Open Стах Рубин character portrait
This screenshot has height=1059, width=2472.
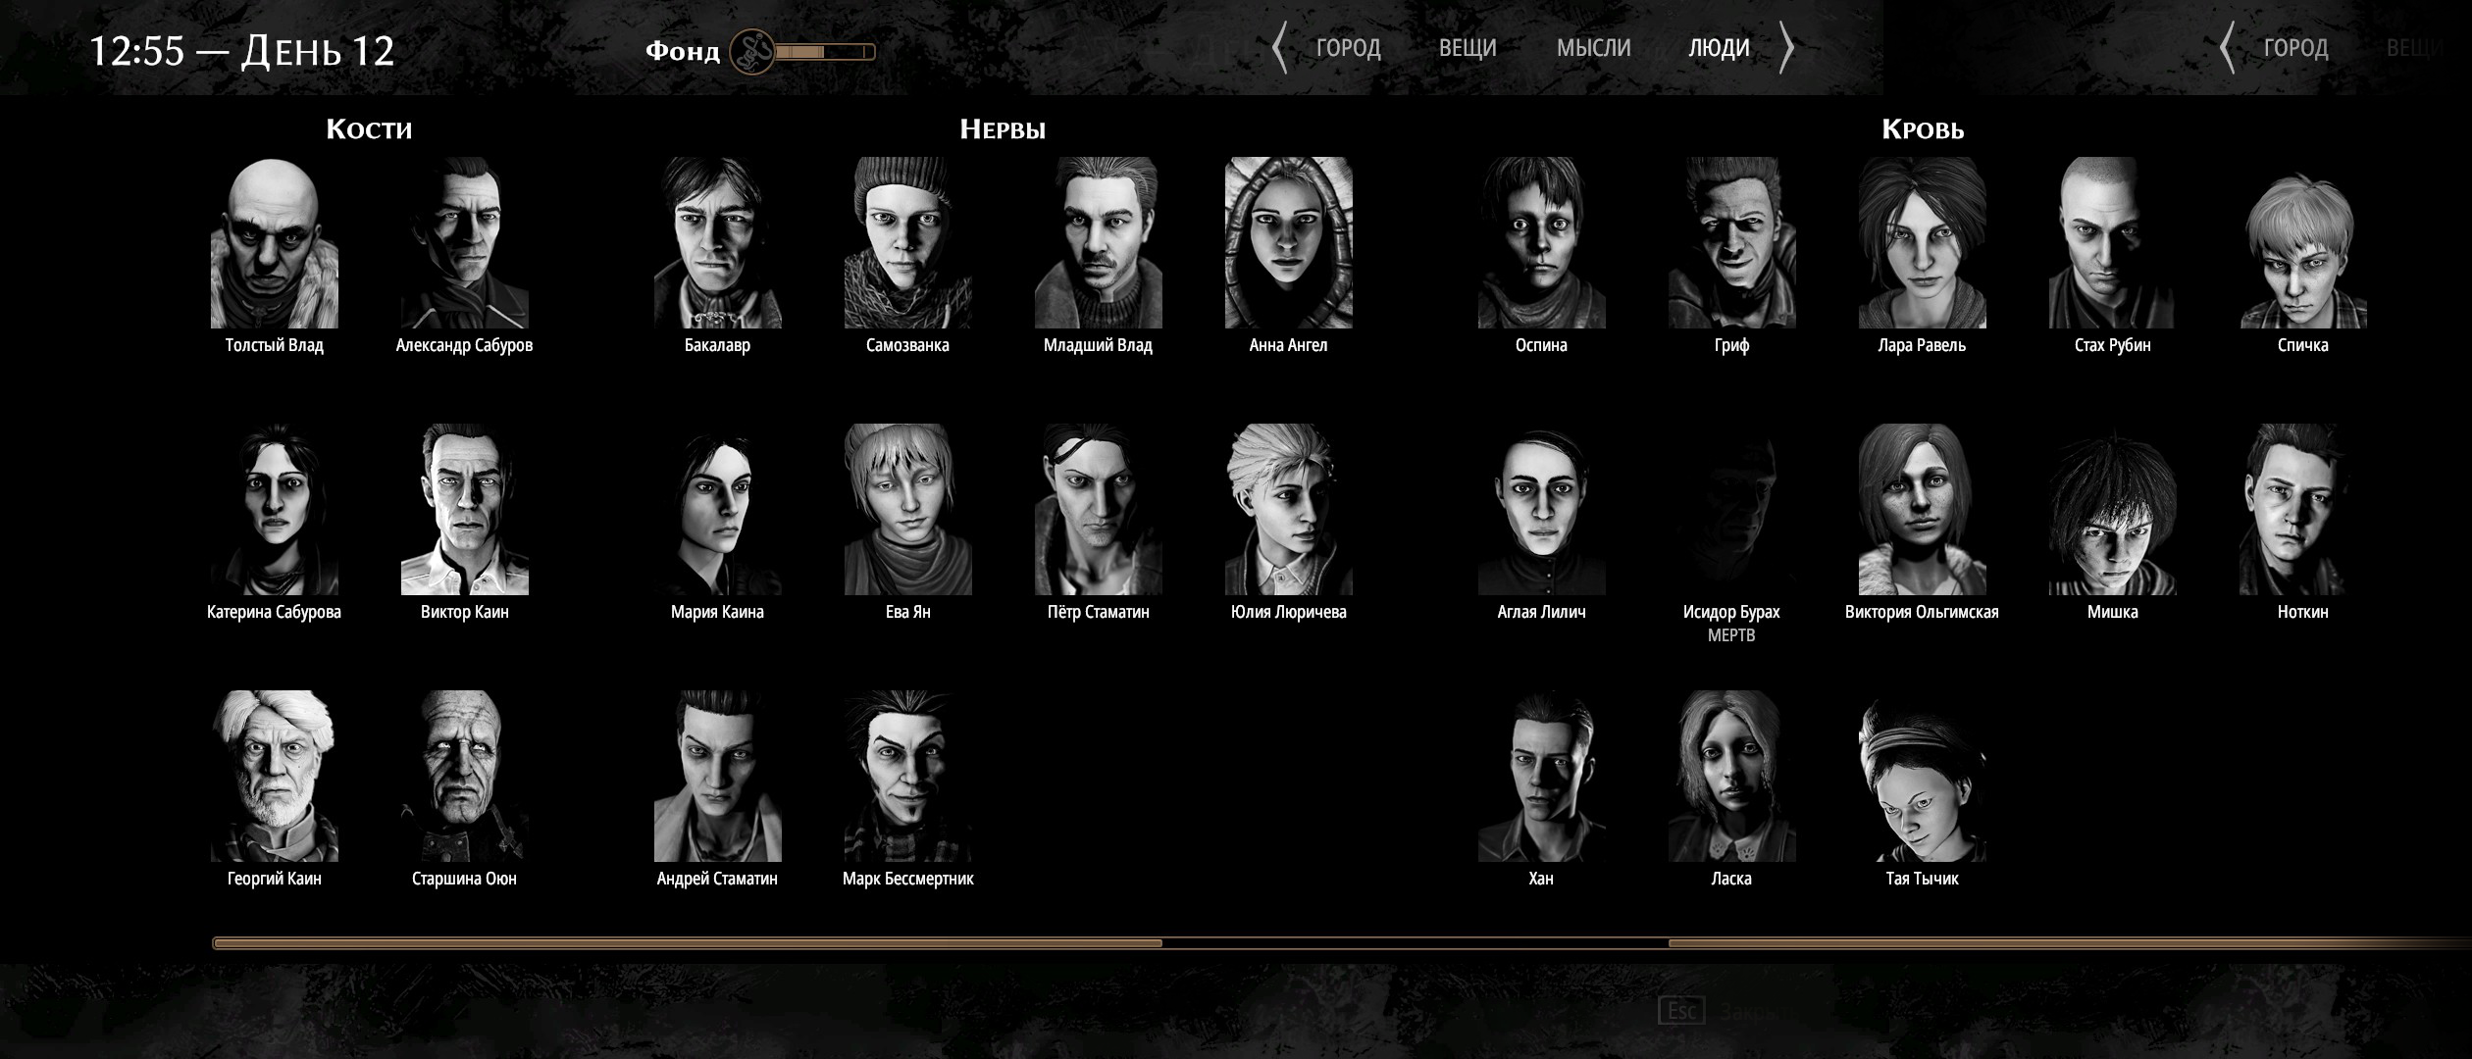tap(2112, 243)
